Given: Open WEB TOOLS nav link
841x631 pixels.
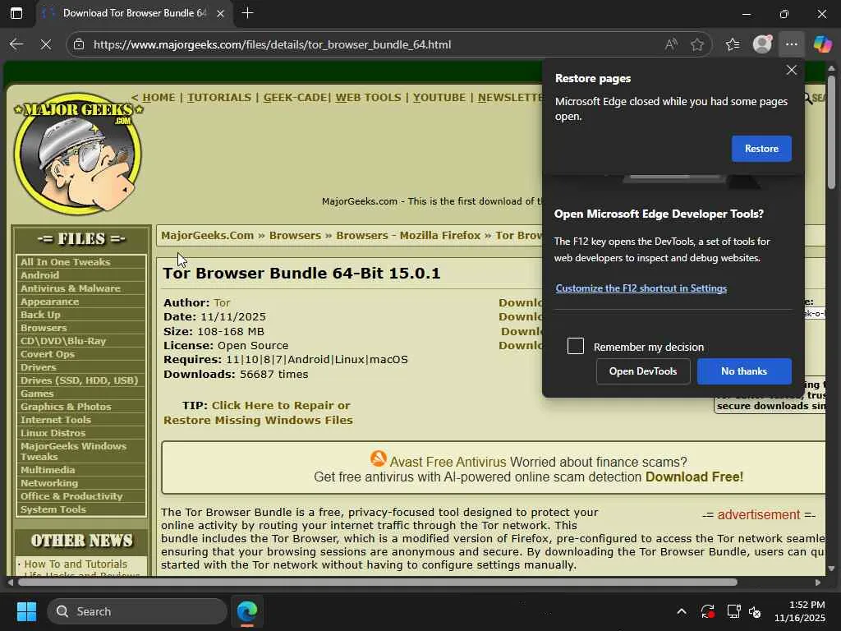Looking at the screenshot, I should click(368, 98).
